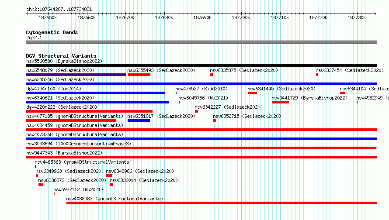
Task: Open nsv4465363 (gnomADStructuralVariants) label
Action: [x=83, y=162]
